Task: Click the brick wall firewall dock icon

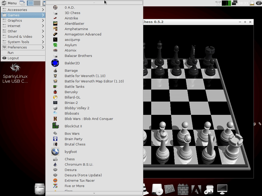Action: point(183,189)
